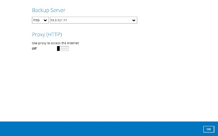Click '(HTTP)' in the Proxy heading
This screenshot has width=218, height=136.
pyautogui.click(x=54, y=34)
